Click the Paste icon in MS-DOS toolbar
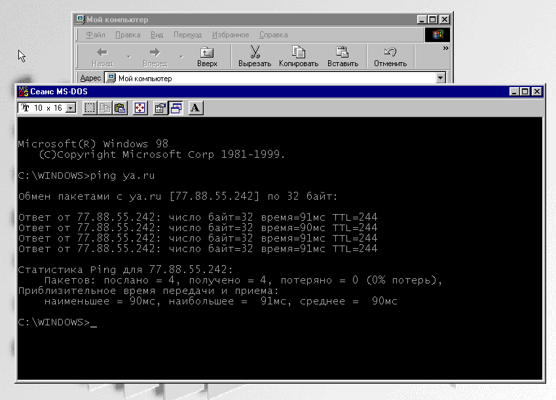The height and width of the screenshot is (400, 556). tap(120, 108)
